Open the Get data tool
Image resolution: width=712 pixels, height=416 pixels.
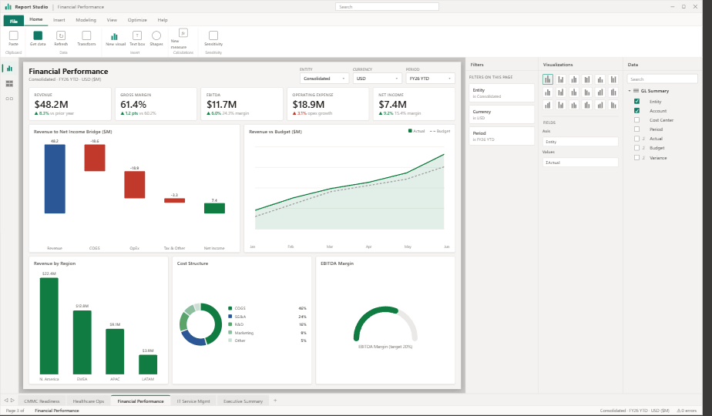(x=38, y=35)
